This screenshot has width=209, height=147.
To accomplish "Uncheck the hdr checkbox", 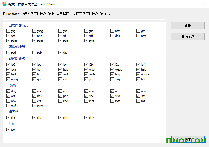I will [x=138, y=79].
